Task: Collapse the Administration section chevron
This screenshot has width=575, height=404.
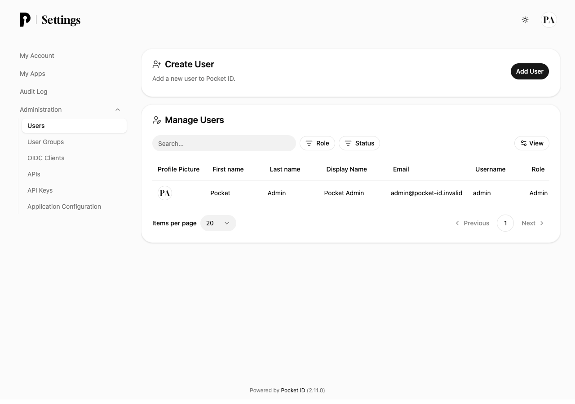Action: point(118,110)
